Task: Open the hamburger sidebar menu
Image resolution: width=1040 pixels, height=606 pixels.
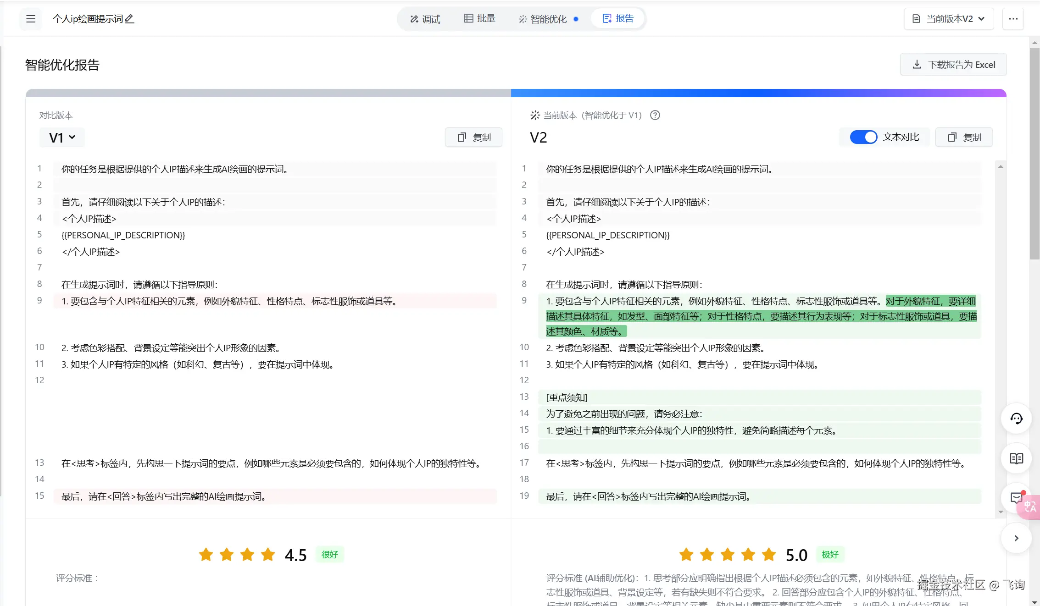Action: tap(31, 19)
